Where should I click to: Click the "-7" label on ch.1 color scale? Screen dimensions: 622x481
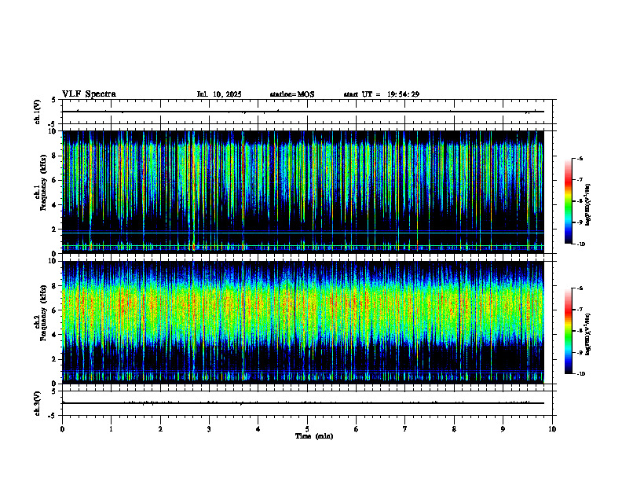click(579, 180)
